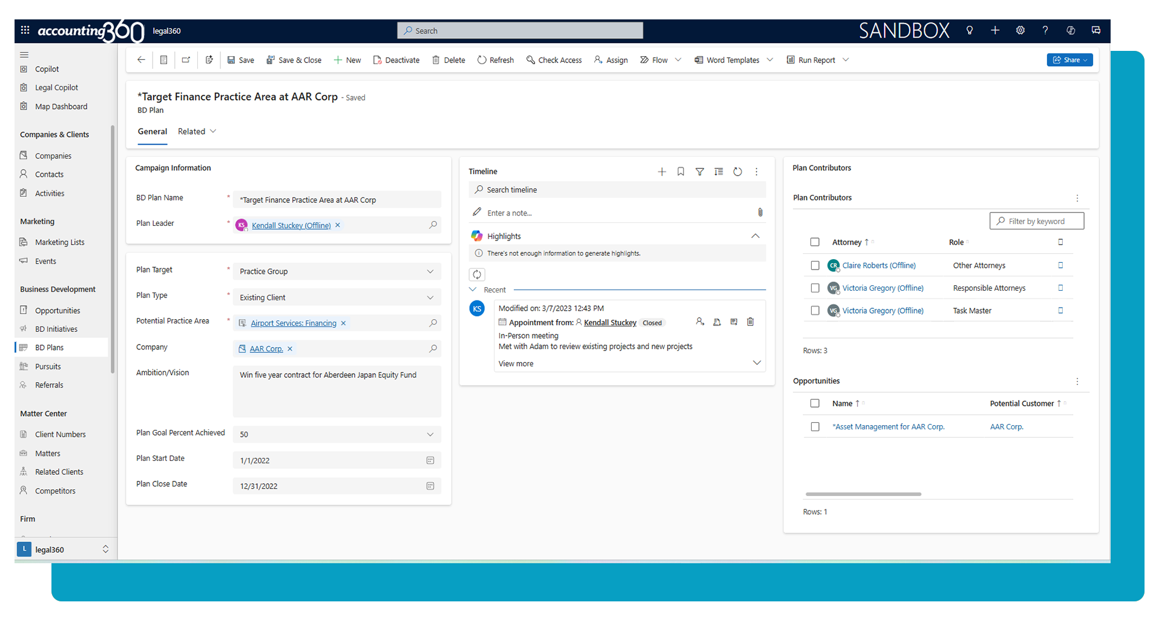Open the app launcher waffle icon
This screenshot has height=625, width=1153.
click(x=25, y=30)
